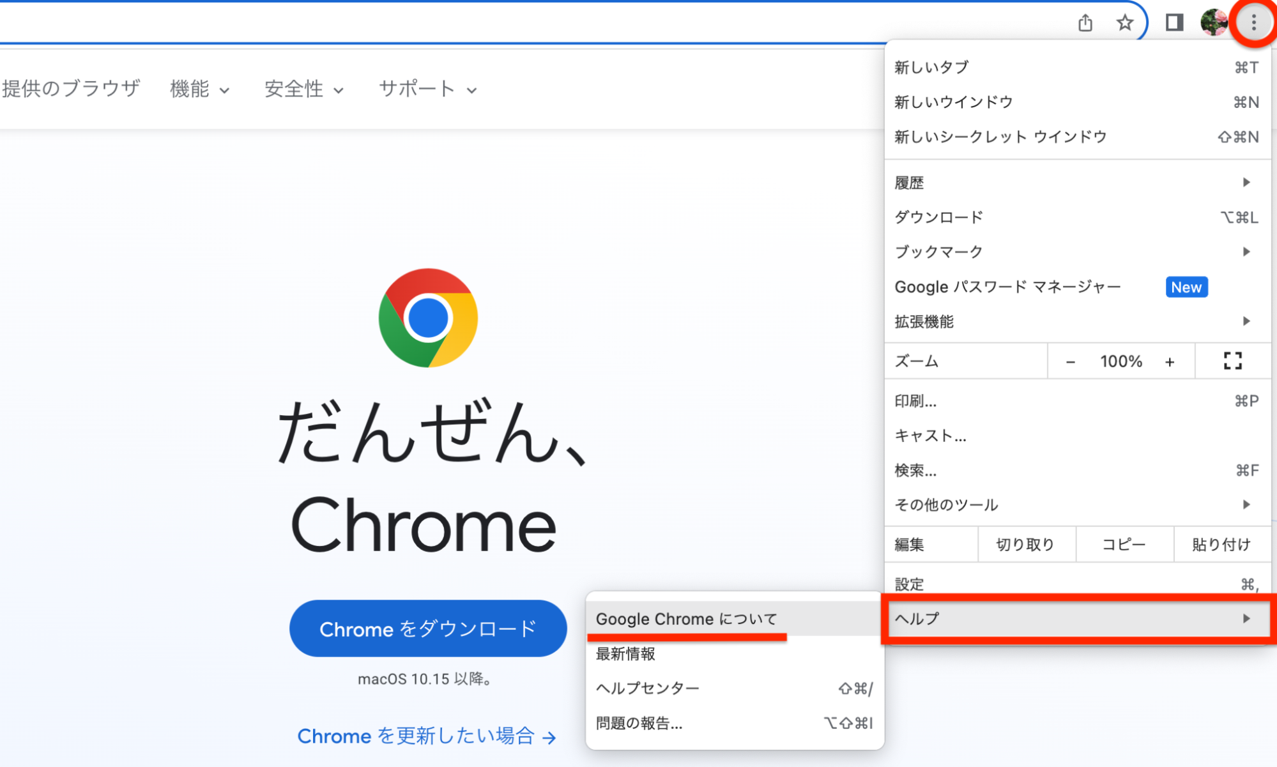Expand the 安全性 navigation dropdown

[303, 89]
